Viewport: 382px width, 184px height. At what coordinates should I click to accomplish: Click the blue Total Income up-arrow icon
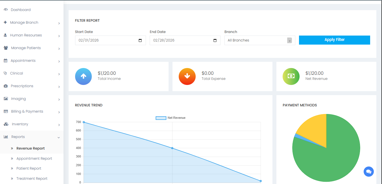click(x=83, y=76)
